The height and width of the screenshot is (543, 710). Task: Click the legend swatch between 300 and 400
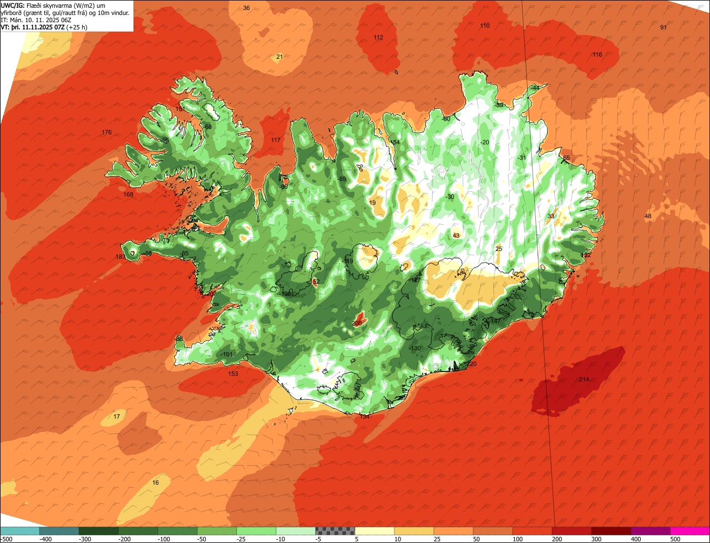pyautogui.click(x=611, y=531)
